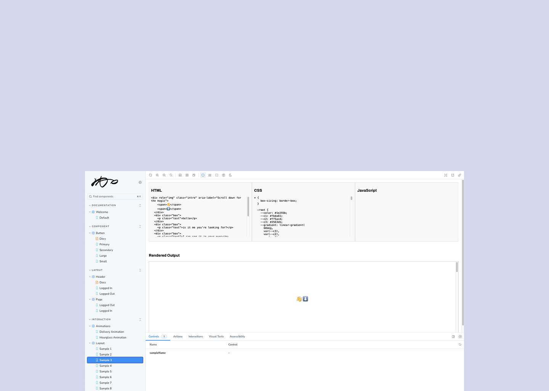Image resolution: width=549 pixels, height=391 pixels.
Task: Enter full screen mode icon
Action: pyautogui.click(x=446, y=175)
